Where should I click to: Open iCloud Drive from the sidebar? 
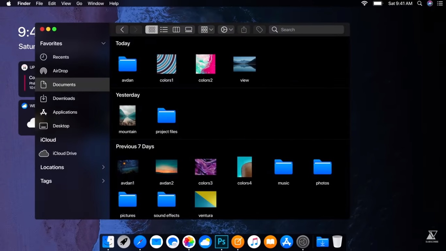64,153
